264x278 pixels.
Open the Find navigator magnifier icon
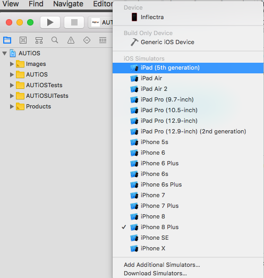point(55,40)
